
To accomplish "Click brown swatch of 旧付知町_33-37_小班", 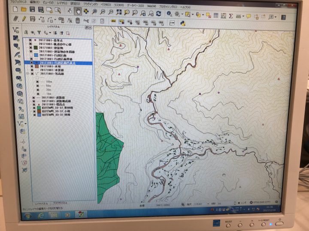I will 39,111.
